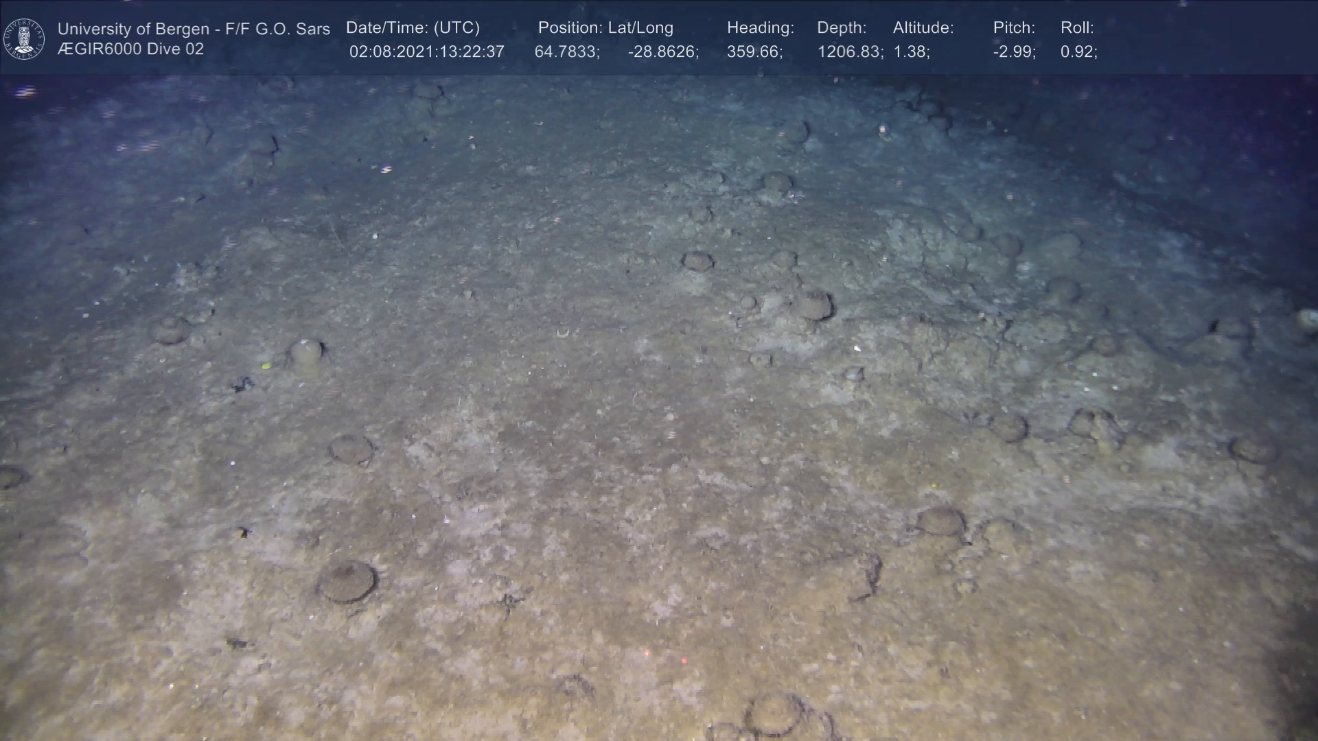Select the Depth label in overlay
This screenshot has height=741, width=1318.
tap(842, 28)
